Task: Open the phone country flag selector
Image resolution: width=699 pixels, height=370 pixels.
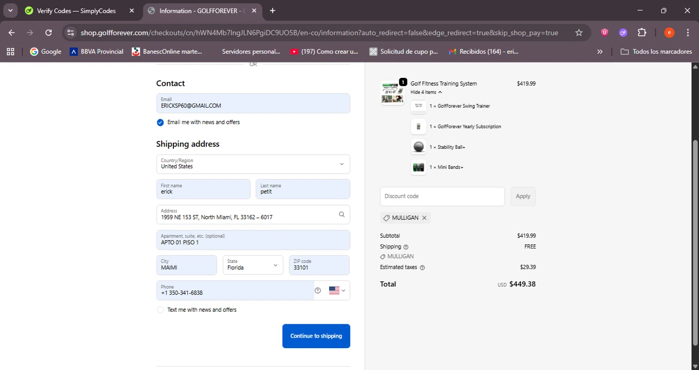Action: (x=337, y=290)
